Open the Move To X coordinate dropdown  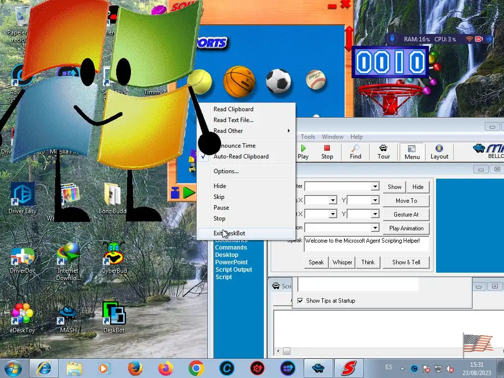coord(333,200)
